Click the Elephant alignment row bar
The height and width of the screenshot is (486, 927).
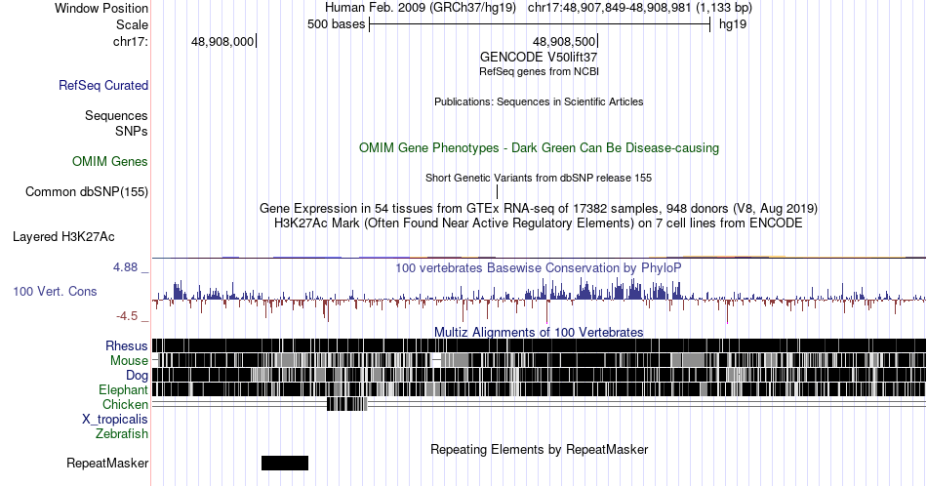[x=539, y=389]
